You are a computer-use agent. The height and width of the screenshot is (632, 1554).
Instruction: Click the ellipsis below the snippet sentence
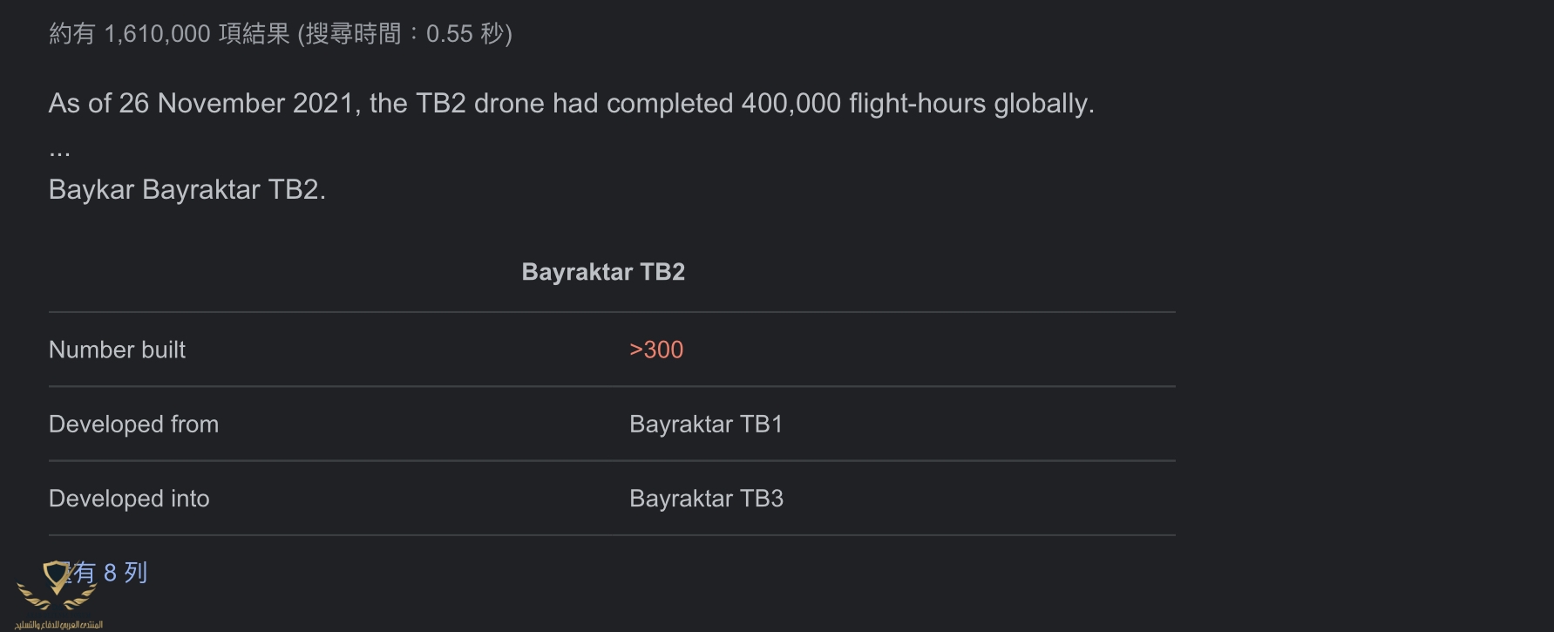coord(59,150)
